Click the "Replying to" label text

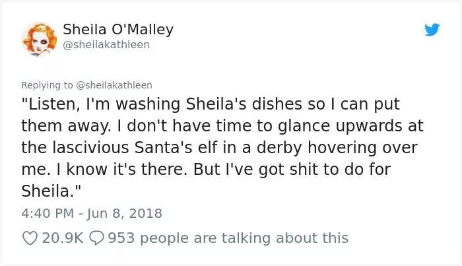49,85
